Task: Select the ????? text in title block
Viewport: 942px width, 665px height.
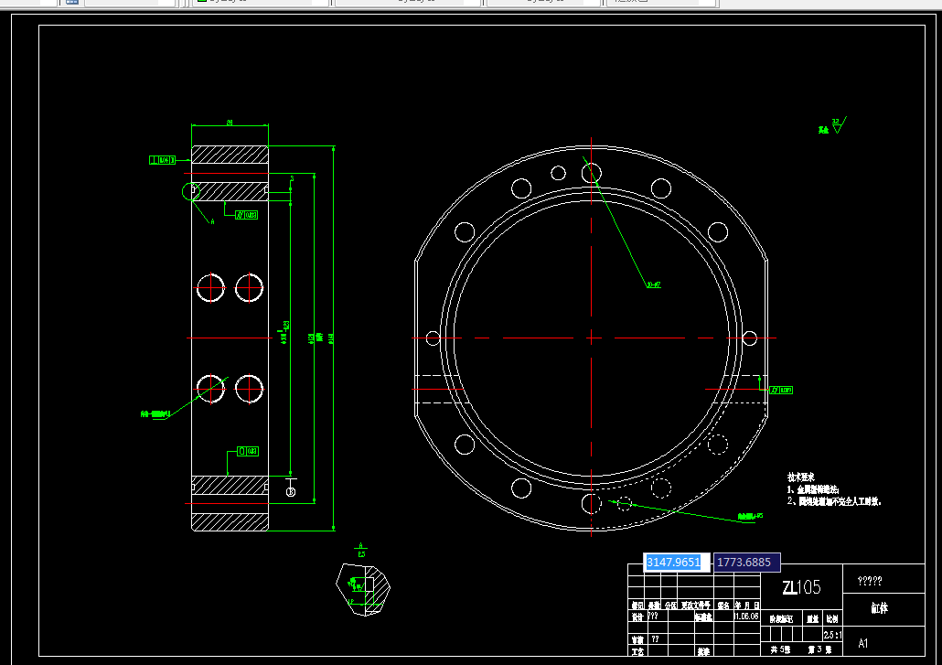Action: click(870, 581)
